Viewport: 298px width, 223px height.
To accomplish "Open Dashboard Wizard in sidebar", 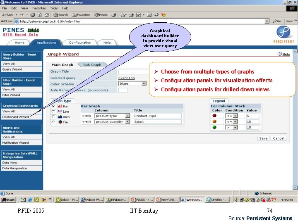I will click(22, 117).
